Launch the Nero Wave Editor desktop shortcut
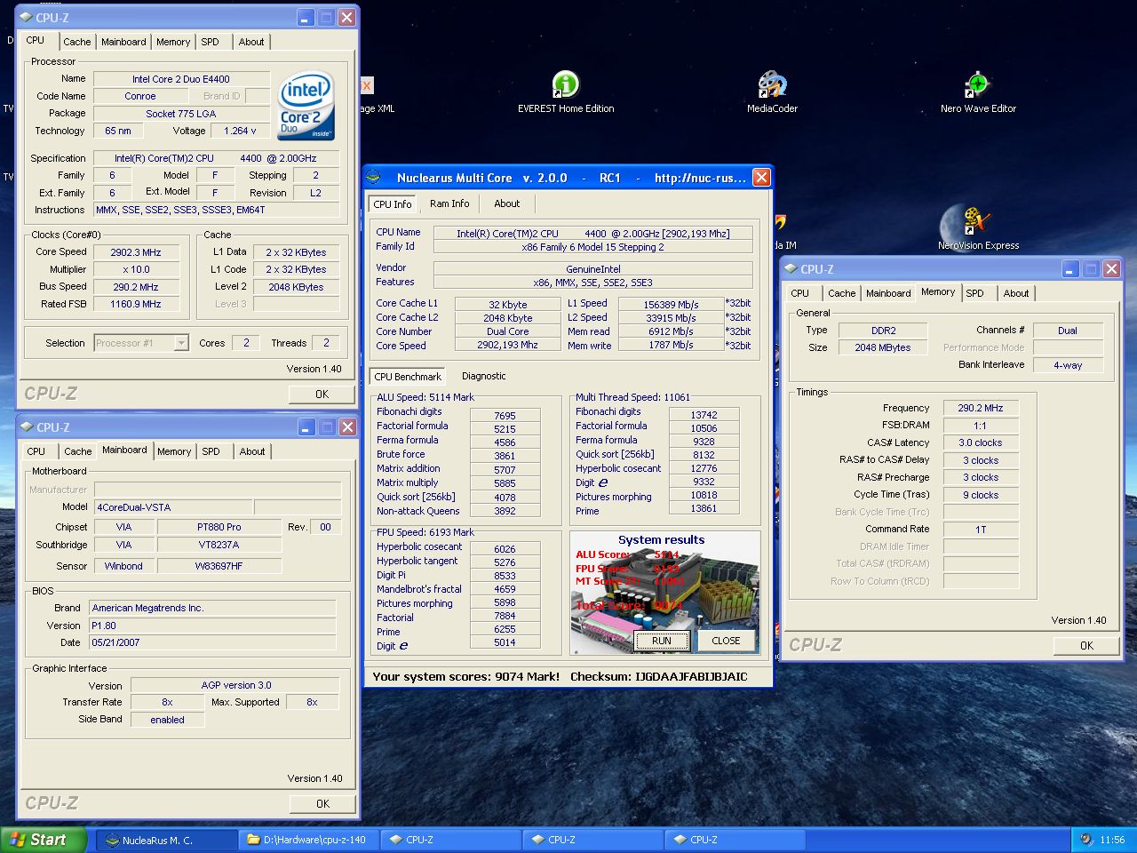 (978, 92)
